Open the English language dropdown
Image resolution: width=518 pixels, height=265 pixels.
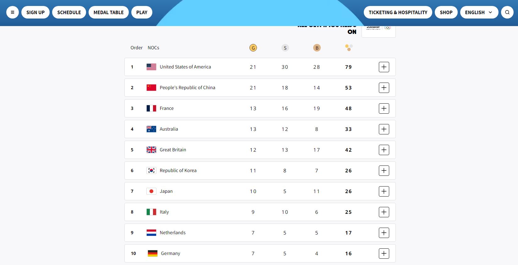click(x=479, y=12)
